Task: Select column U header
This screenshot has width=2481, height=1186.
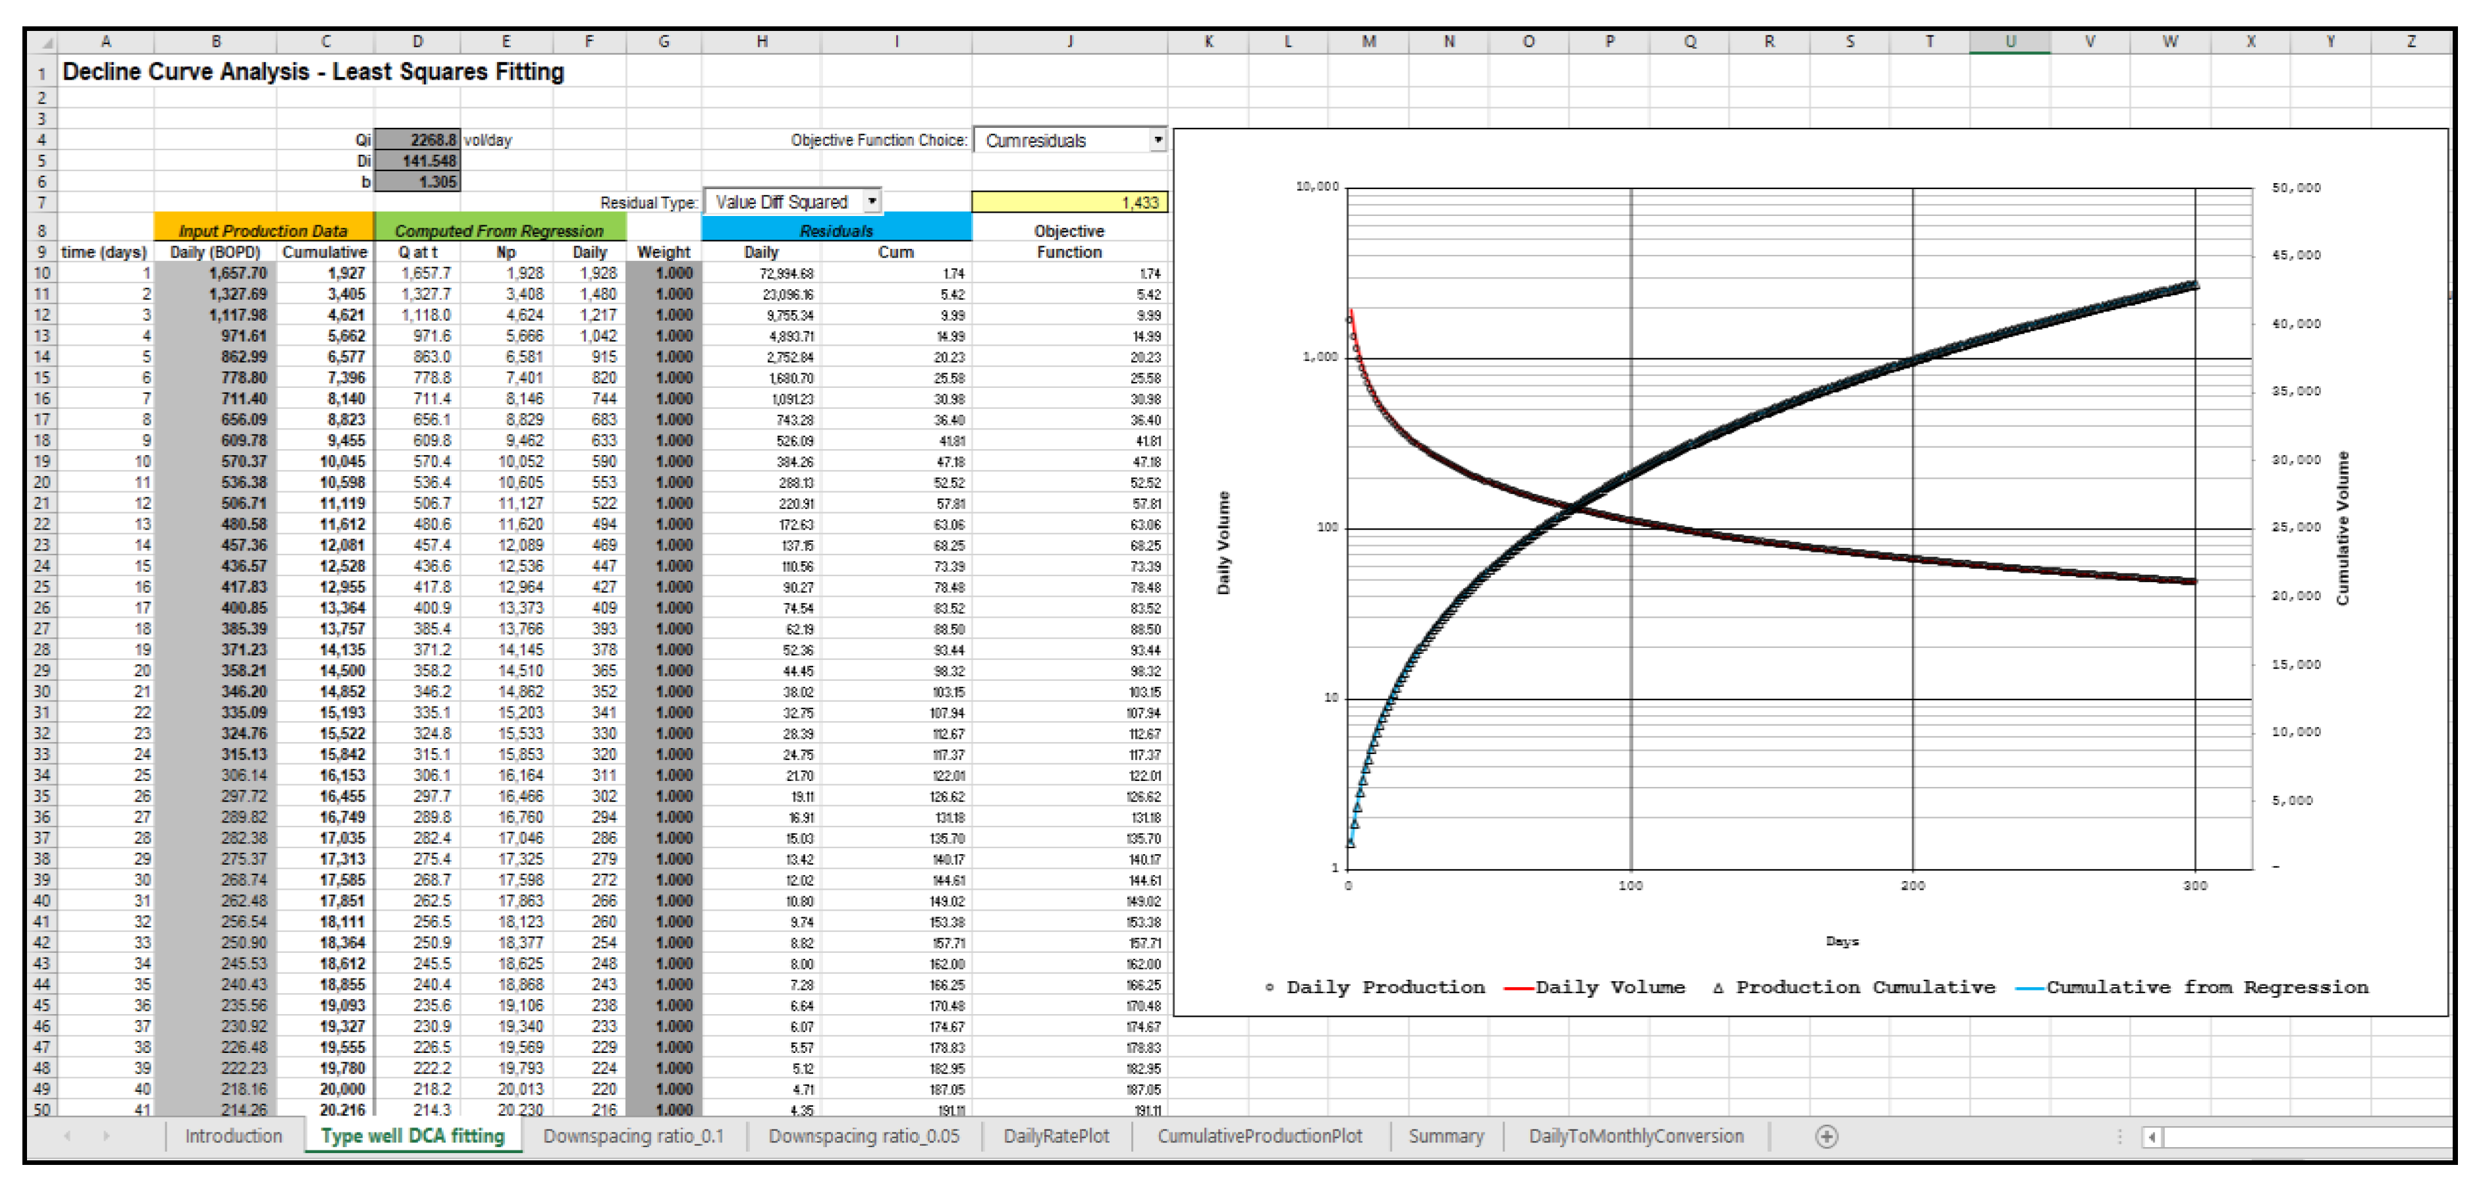Action: (2010, 41)
